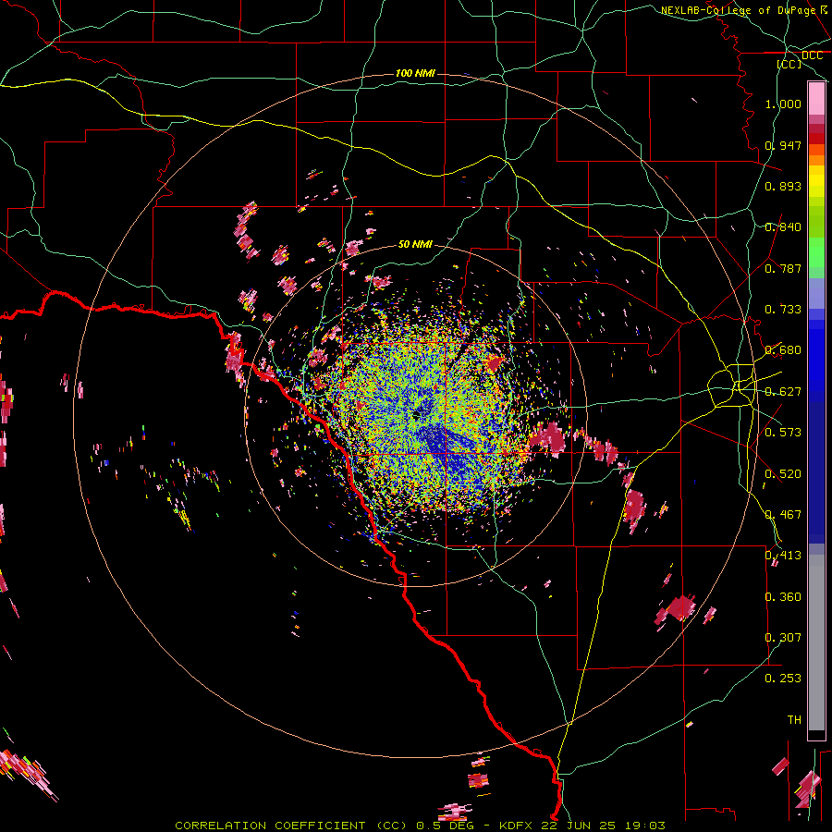Select the 0.520 scale label
Image resolution: width=832 pixels, height=832 pixels.
point(783,474)
